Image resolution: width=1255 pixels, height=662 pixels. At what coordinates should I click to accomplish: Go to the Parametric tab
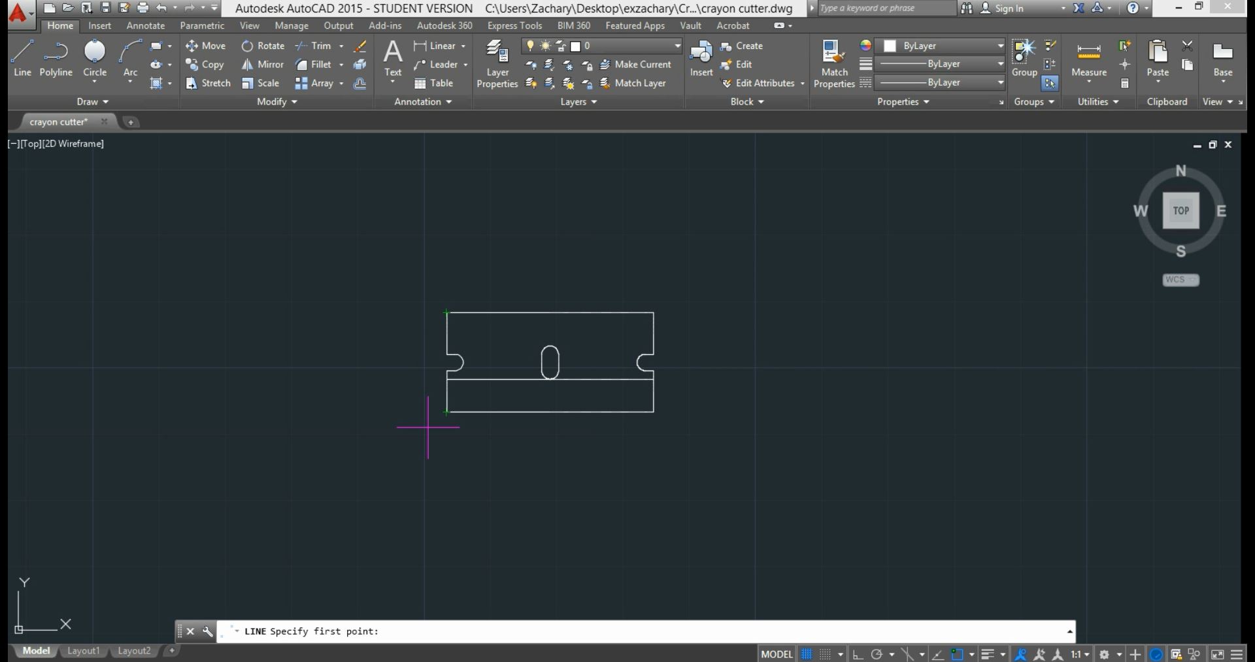click(202, 25)
